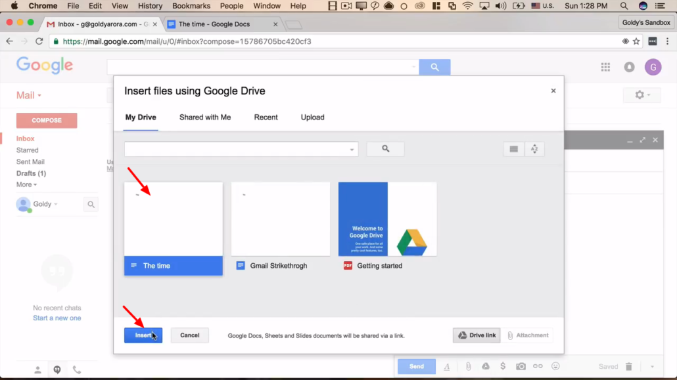Switch to The time Google Docs tab
The height and width of the screenshot is (380, 677).
[222, 24]
